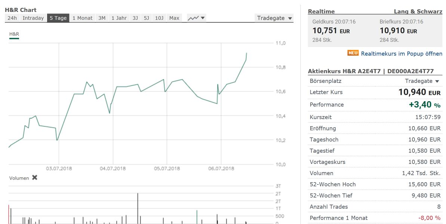The width and height of the screenshot is (446, 224).
Task: Toggle the H&R series legend label
Action: (x=14, y=34)
